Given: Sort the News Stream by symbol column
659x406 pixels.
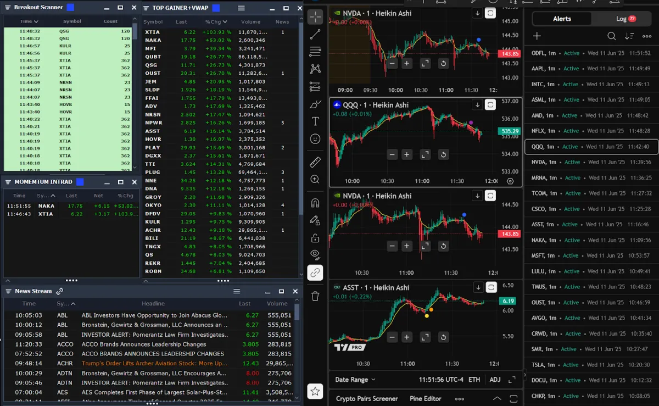Looking at the screenshot, I should (66, 303).
